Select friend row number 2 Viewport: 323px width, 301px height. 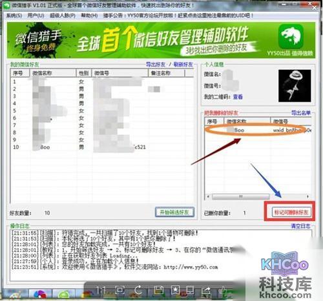click(102, 89)
